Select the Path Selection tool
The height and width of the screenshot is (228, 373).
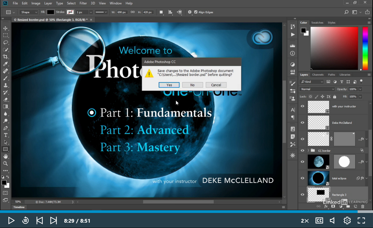[5, 142]
